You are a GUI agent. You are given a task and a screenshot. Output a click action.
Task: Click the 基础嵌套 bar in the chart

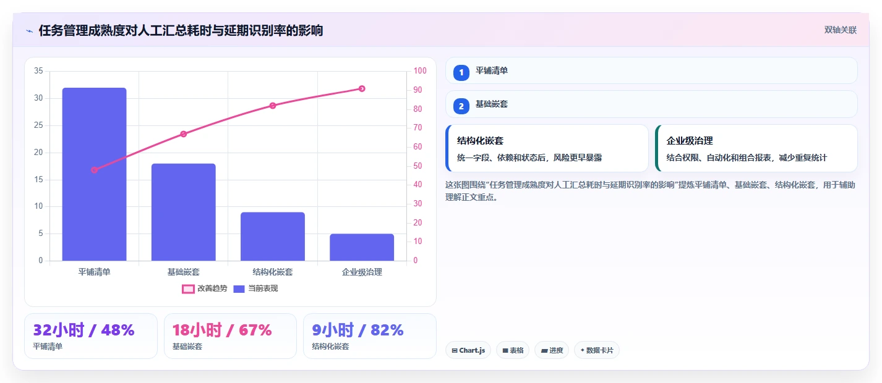tap(184, 212)
